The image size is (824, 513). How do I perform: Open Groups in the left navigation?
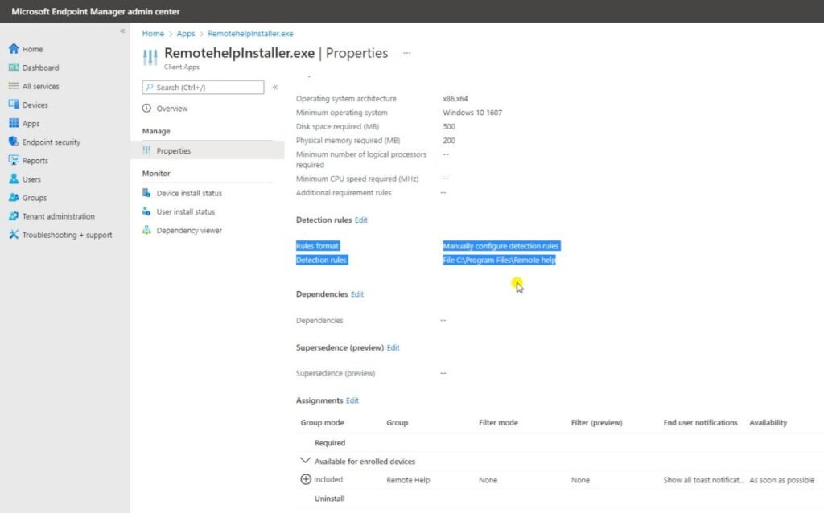pyautogui.click(x=34, y=198)
